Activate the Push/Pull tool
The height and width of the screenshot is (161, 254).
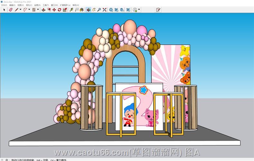(x=43, y=10)
